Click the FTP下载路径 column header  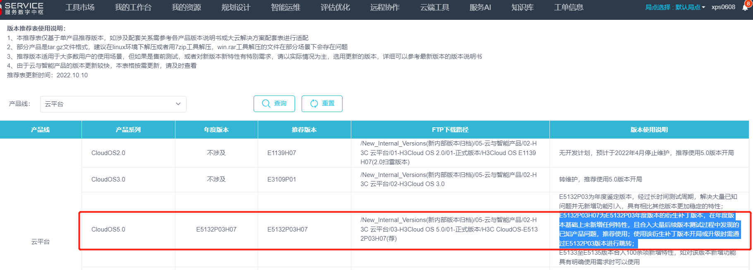(450, 130)
